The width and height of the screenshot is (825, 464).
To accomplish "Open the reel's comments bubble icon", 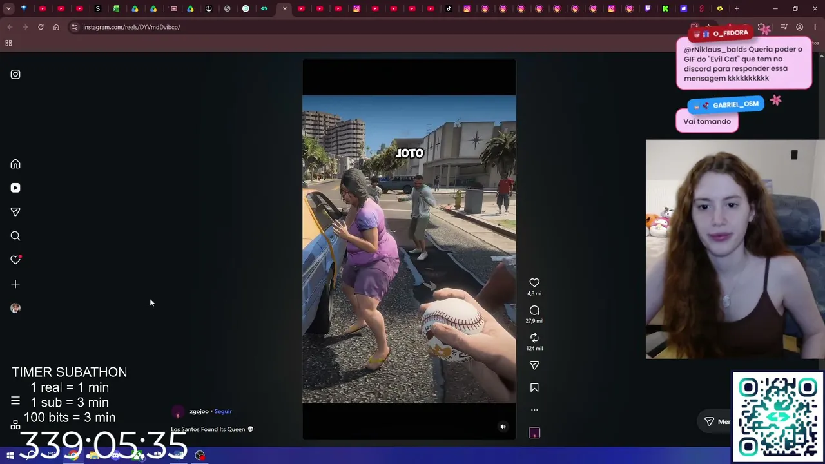I will coord(534,310).
